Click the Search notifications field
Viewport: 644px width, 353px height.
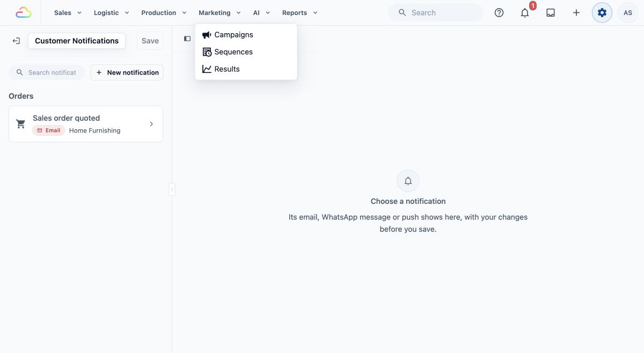pyautogui.click(x=47, y=72)
